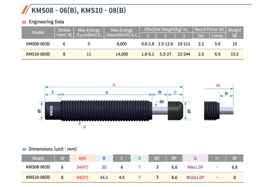The height and width of the screenshot is (187, 270).
Task: Click the blue bullet next to Dimensions
Action: click(24, 149)
